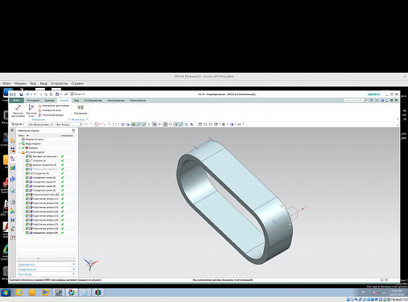Open the selection type filter dropdown

click(40, 124)
